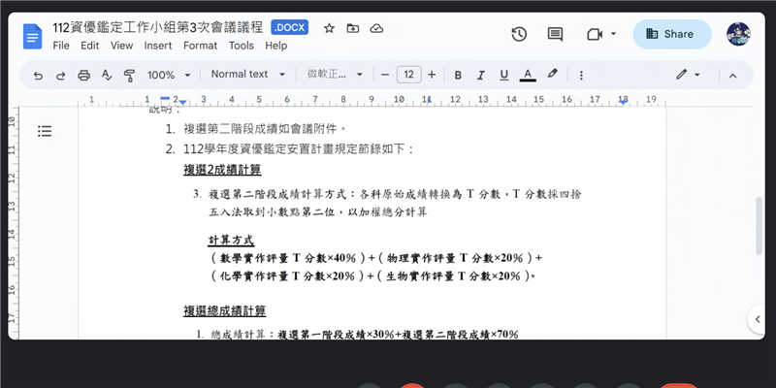Screen dimensions: 776x388
Task: Hide the menus with the collapse chevron
Action: coord(733,76)
